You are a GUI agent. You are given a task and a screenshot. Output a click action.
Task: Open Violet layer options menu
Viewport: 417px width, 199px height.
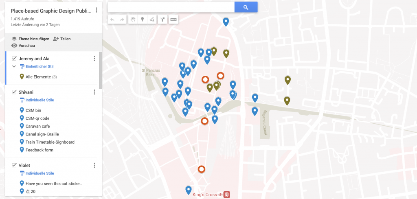(94, 166)
